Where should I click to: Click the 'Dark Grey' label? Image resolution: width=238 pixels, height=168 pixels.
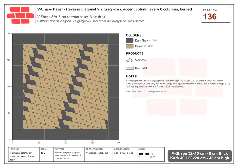tap(141, 40)
